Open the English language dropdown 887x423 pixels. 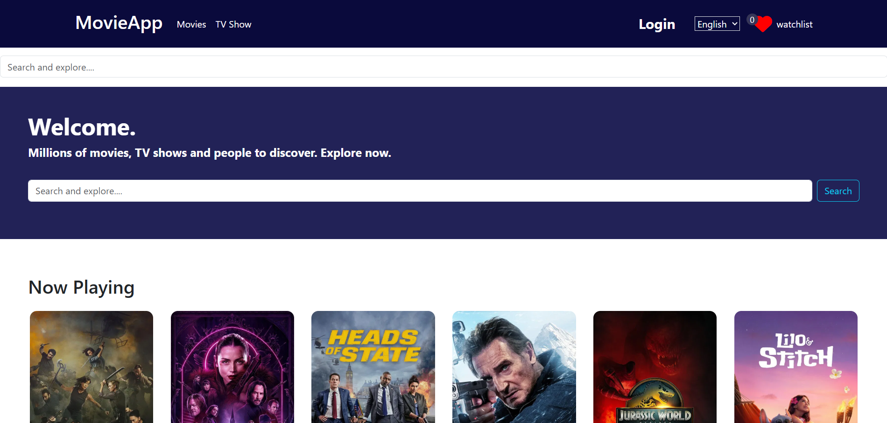[717, 24]
